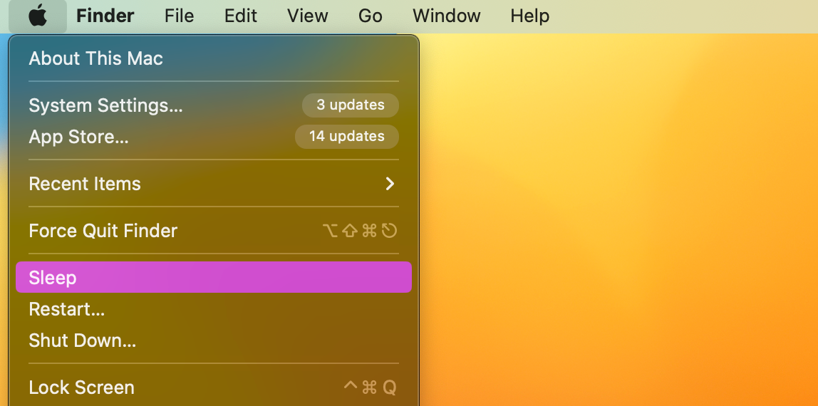Open App Store from the Apple menu
The image size is (818, 406).
(214, 137)
